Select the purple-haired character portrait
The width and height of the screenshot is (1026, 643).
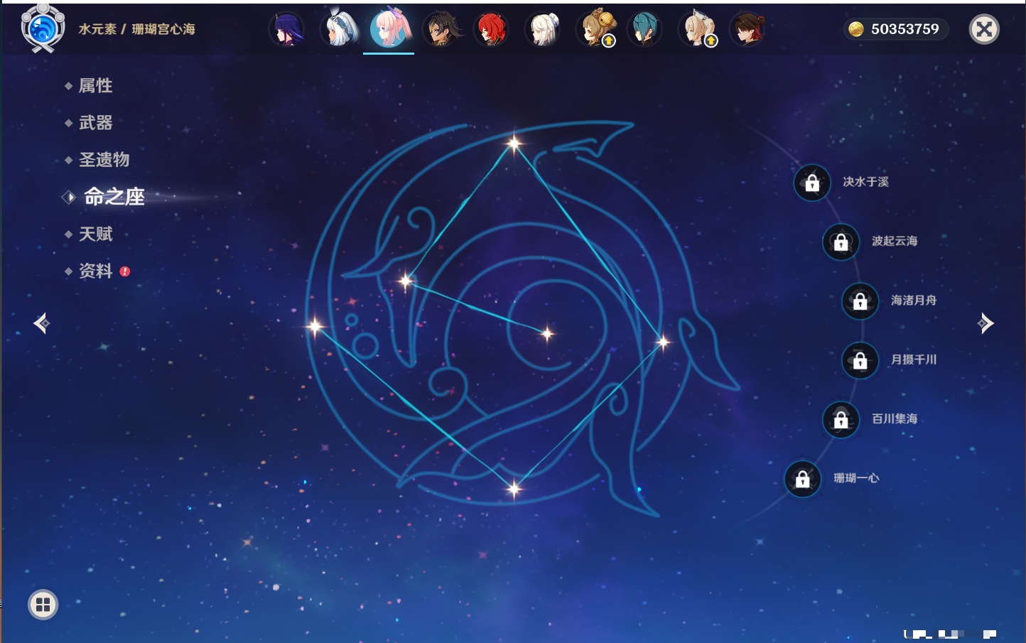click(287, 30)
